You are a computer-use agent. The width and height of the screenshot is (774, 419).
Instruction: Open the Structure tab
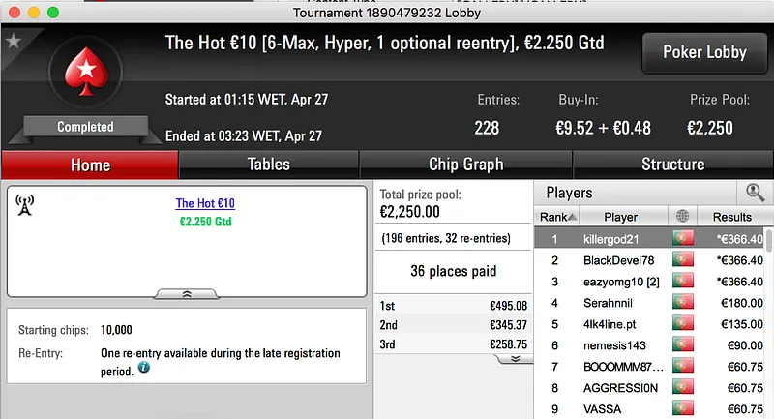[x=672, y=165]
